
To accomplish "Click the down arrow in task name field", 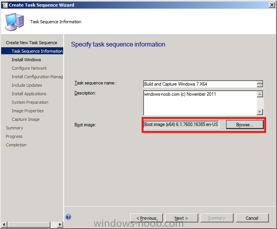I will pyautogui.click(x=260, y=86).
